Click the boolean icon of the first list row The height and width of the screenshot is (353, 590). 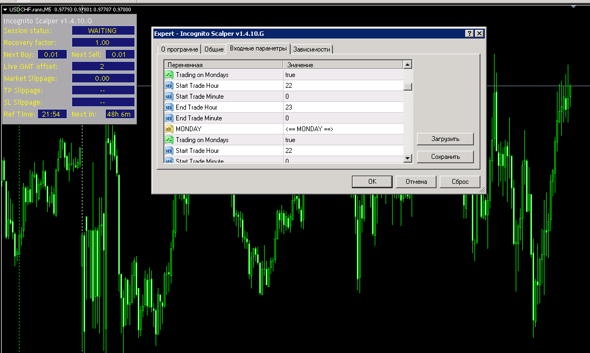click(169, 75)
